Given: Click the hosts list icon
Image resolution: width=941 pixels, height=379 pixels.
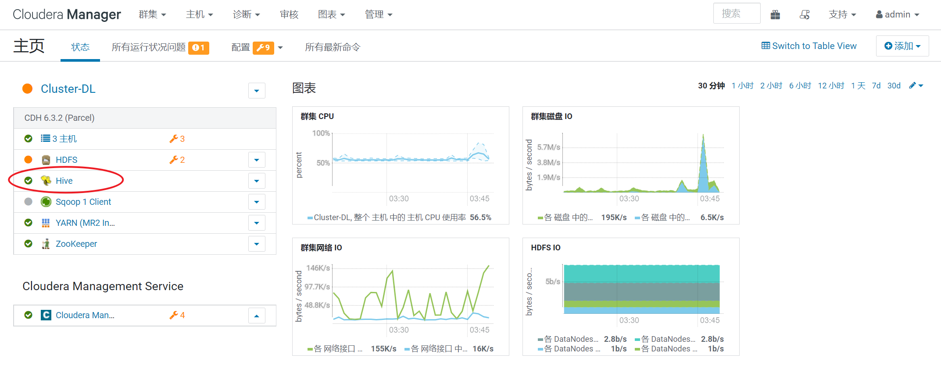Looking at the screenshot, I should (45, 139).
